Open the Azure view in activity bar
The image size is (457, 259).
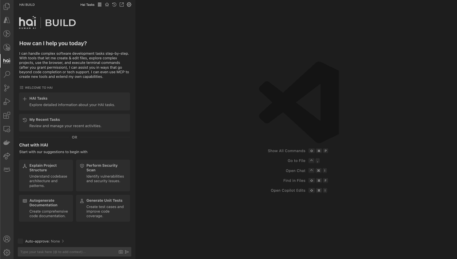pos(7,20)
